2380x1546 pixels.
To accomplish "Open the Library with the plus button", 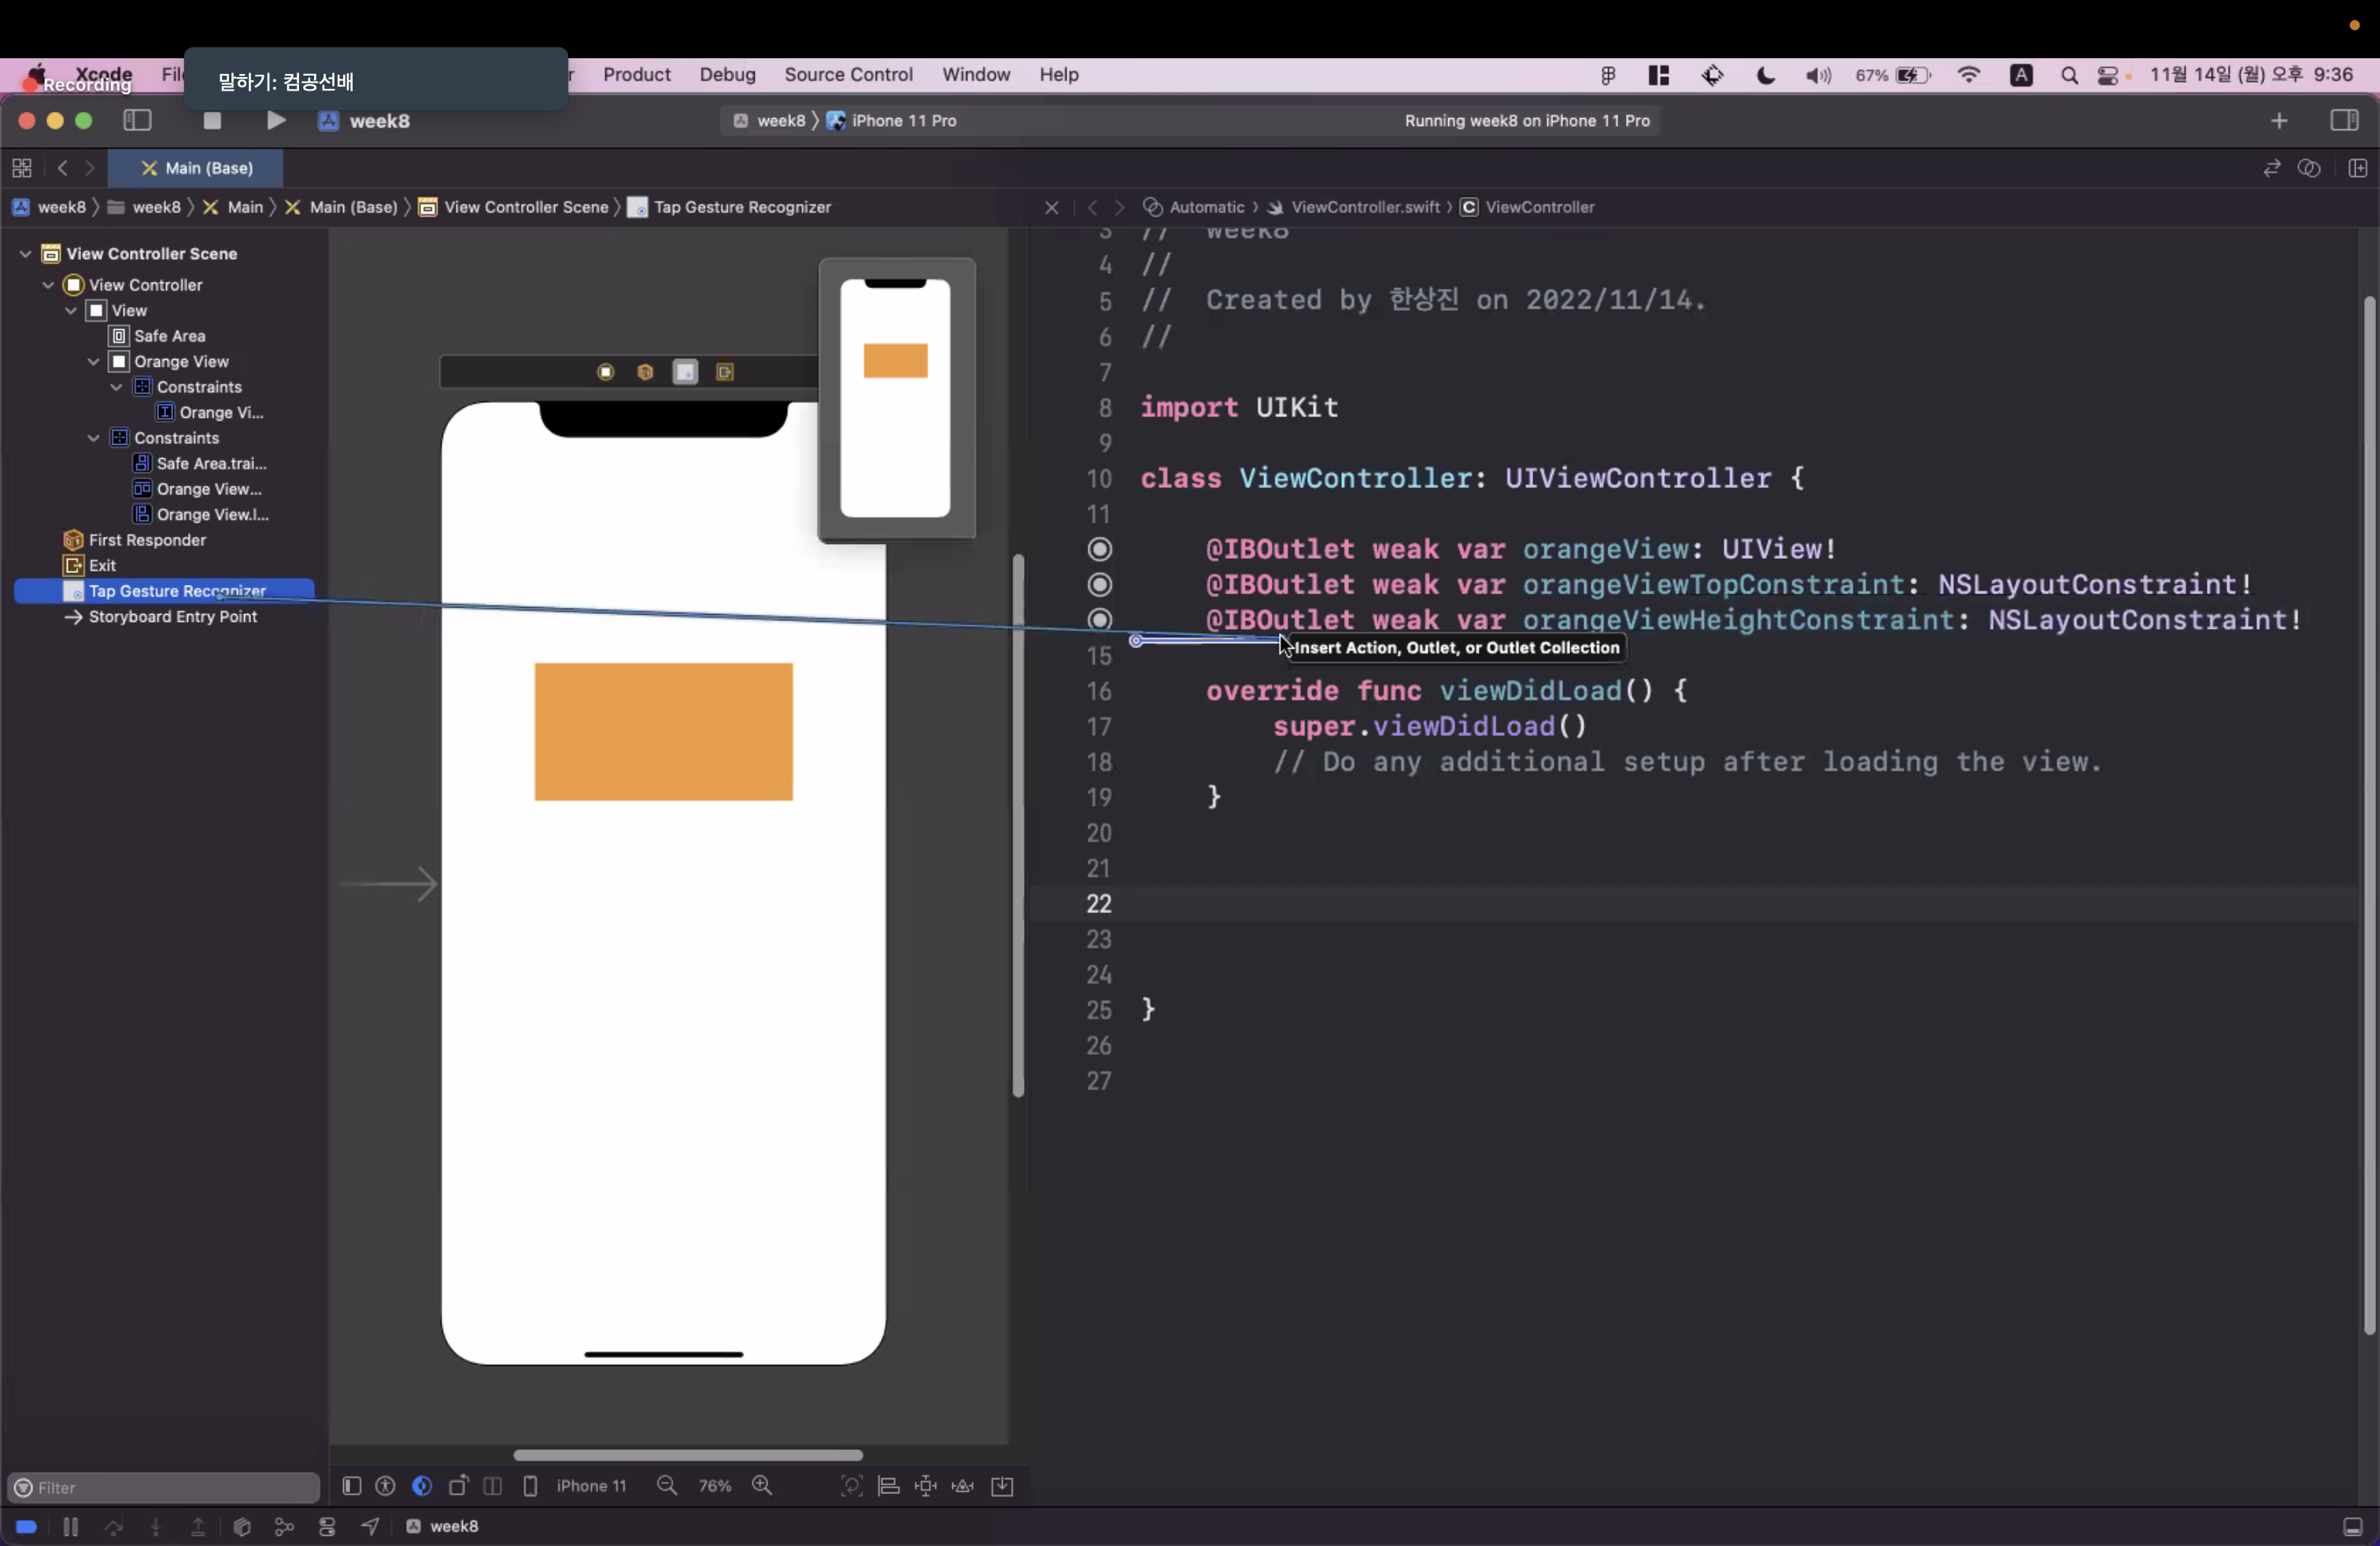I will (x=2279, y=121).
